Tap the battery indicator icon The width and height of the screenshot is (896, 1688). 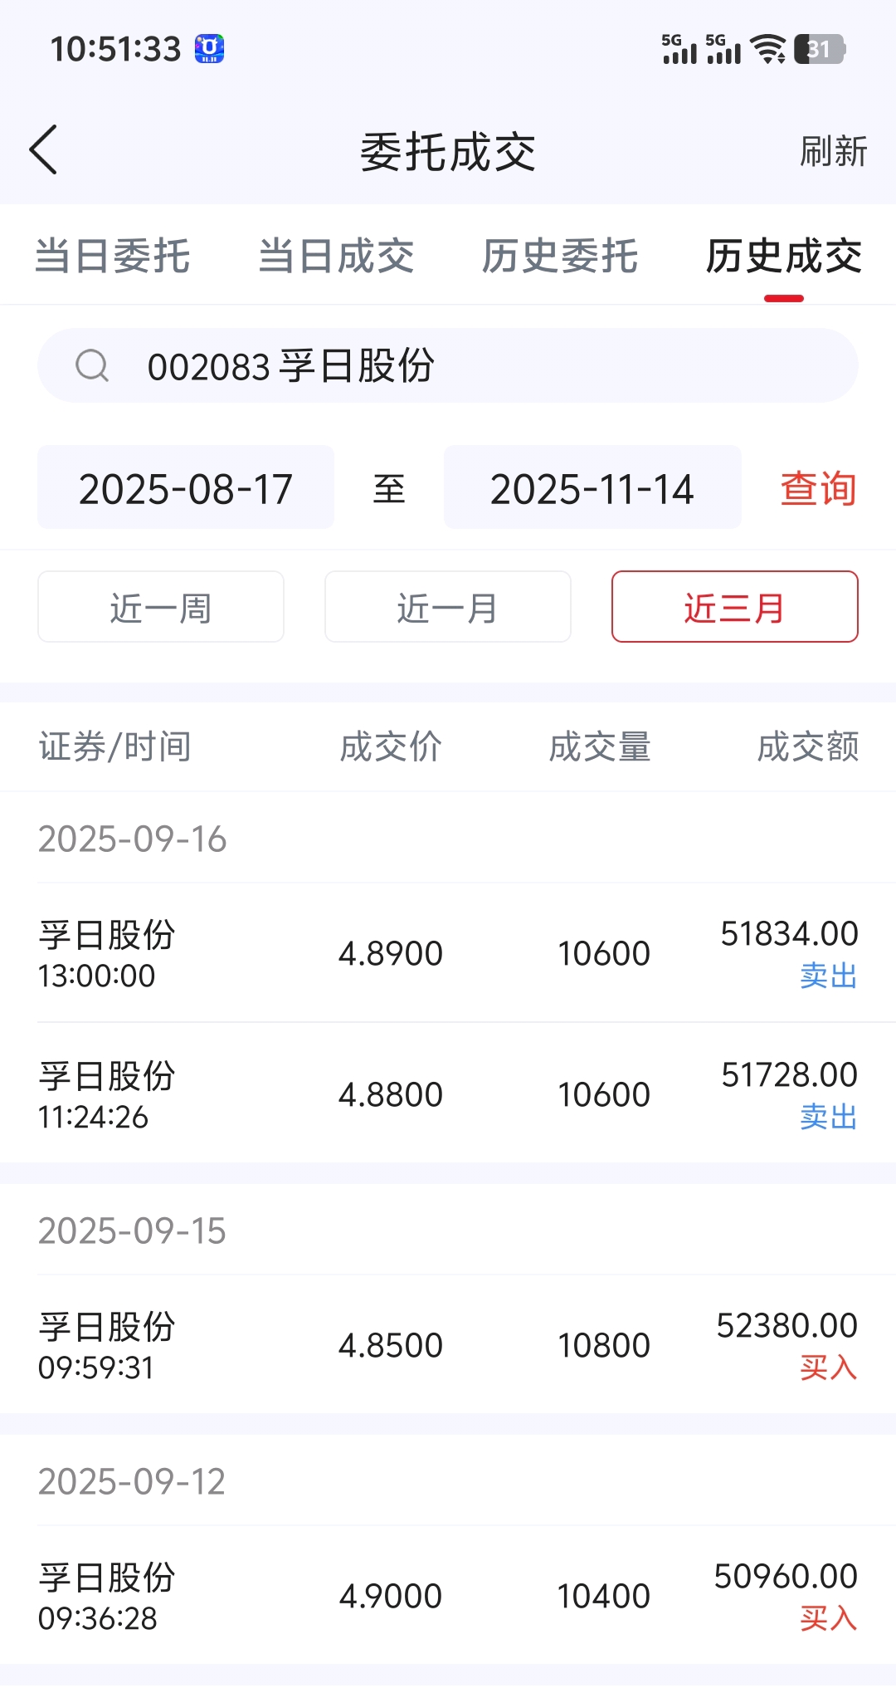point(819,49)
